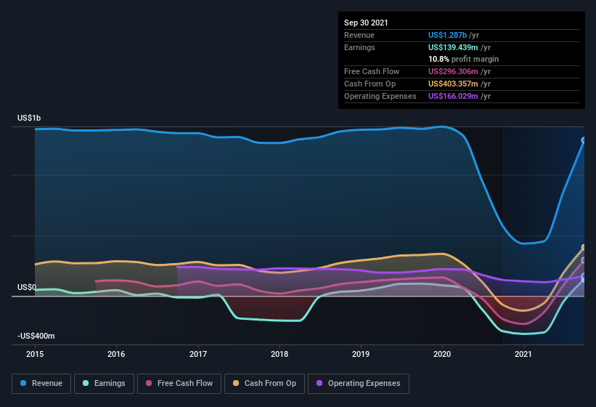Click the US$166.029m operating expenses value
The width and height of the screenshot is (596, 407).
coord(453,96)
